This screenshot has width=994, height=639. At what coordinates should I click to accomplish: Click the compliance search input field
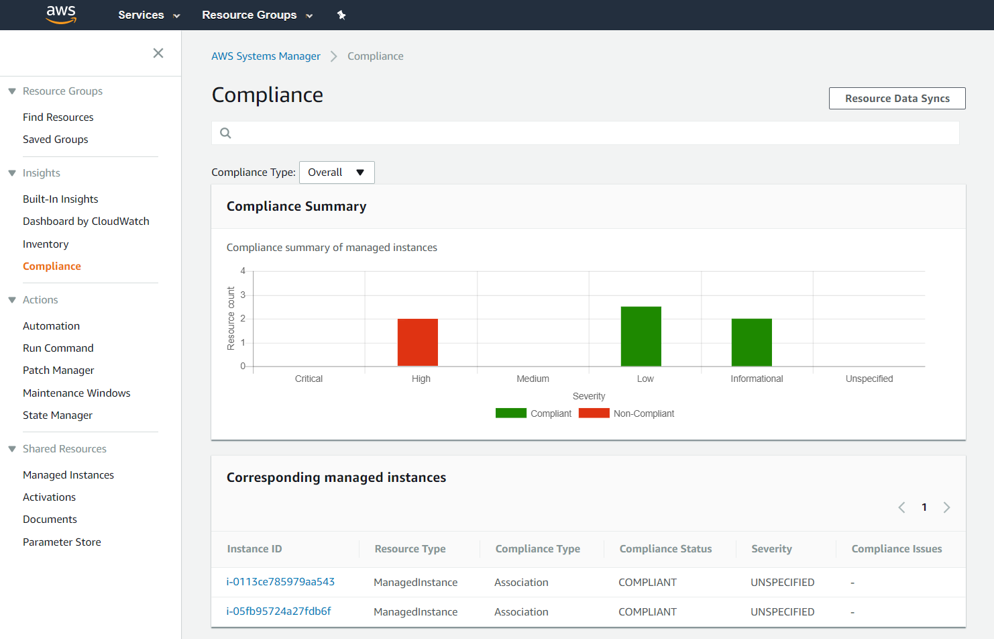586,133
